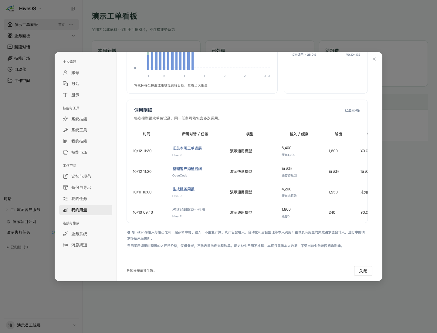This screenshot has height=333, width=437.
Task: Select the first bar in usage chart
Action: pos(148,61)
